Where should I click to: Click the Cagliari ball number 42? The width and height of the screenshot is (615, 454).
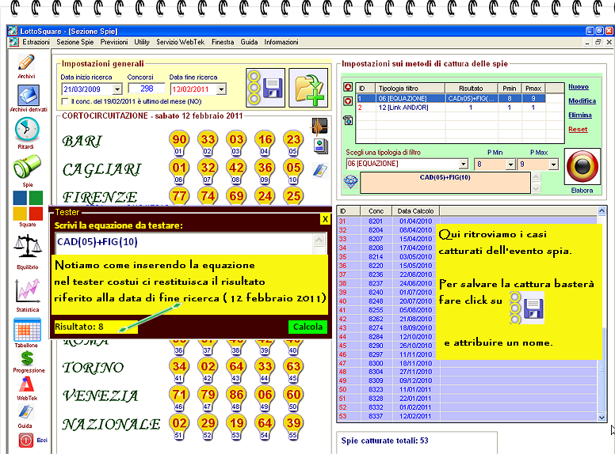236,168
